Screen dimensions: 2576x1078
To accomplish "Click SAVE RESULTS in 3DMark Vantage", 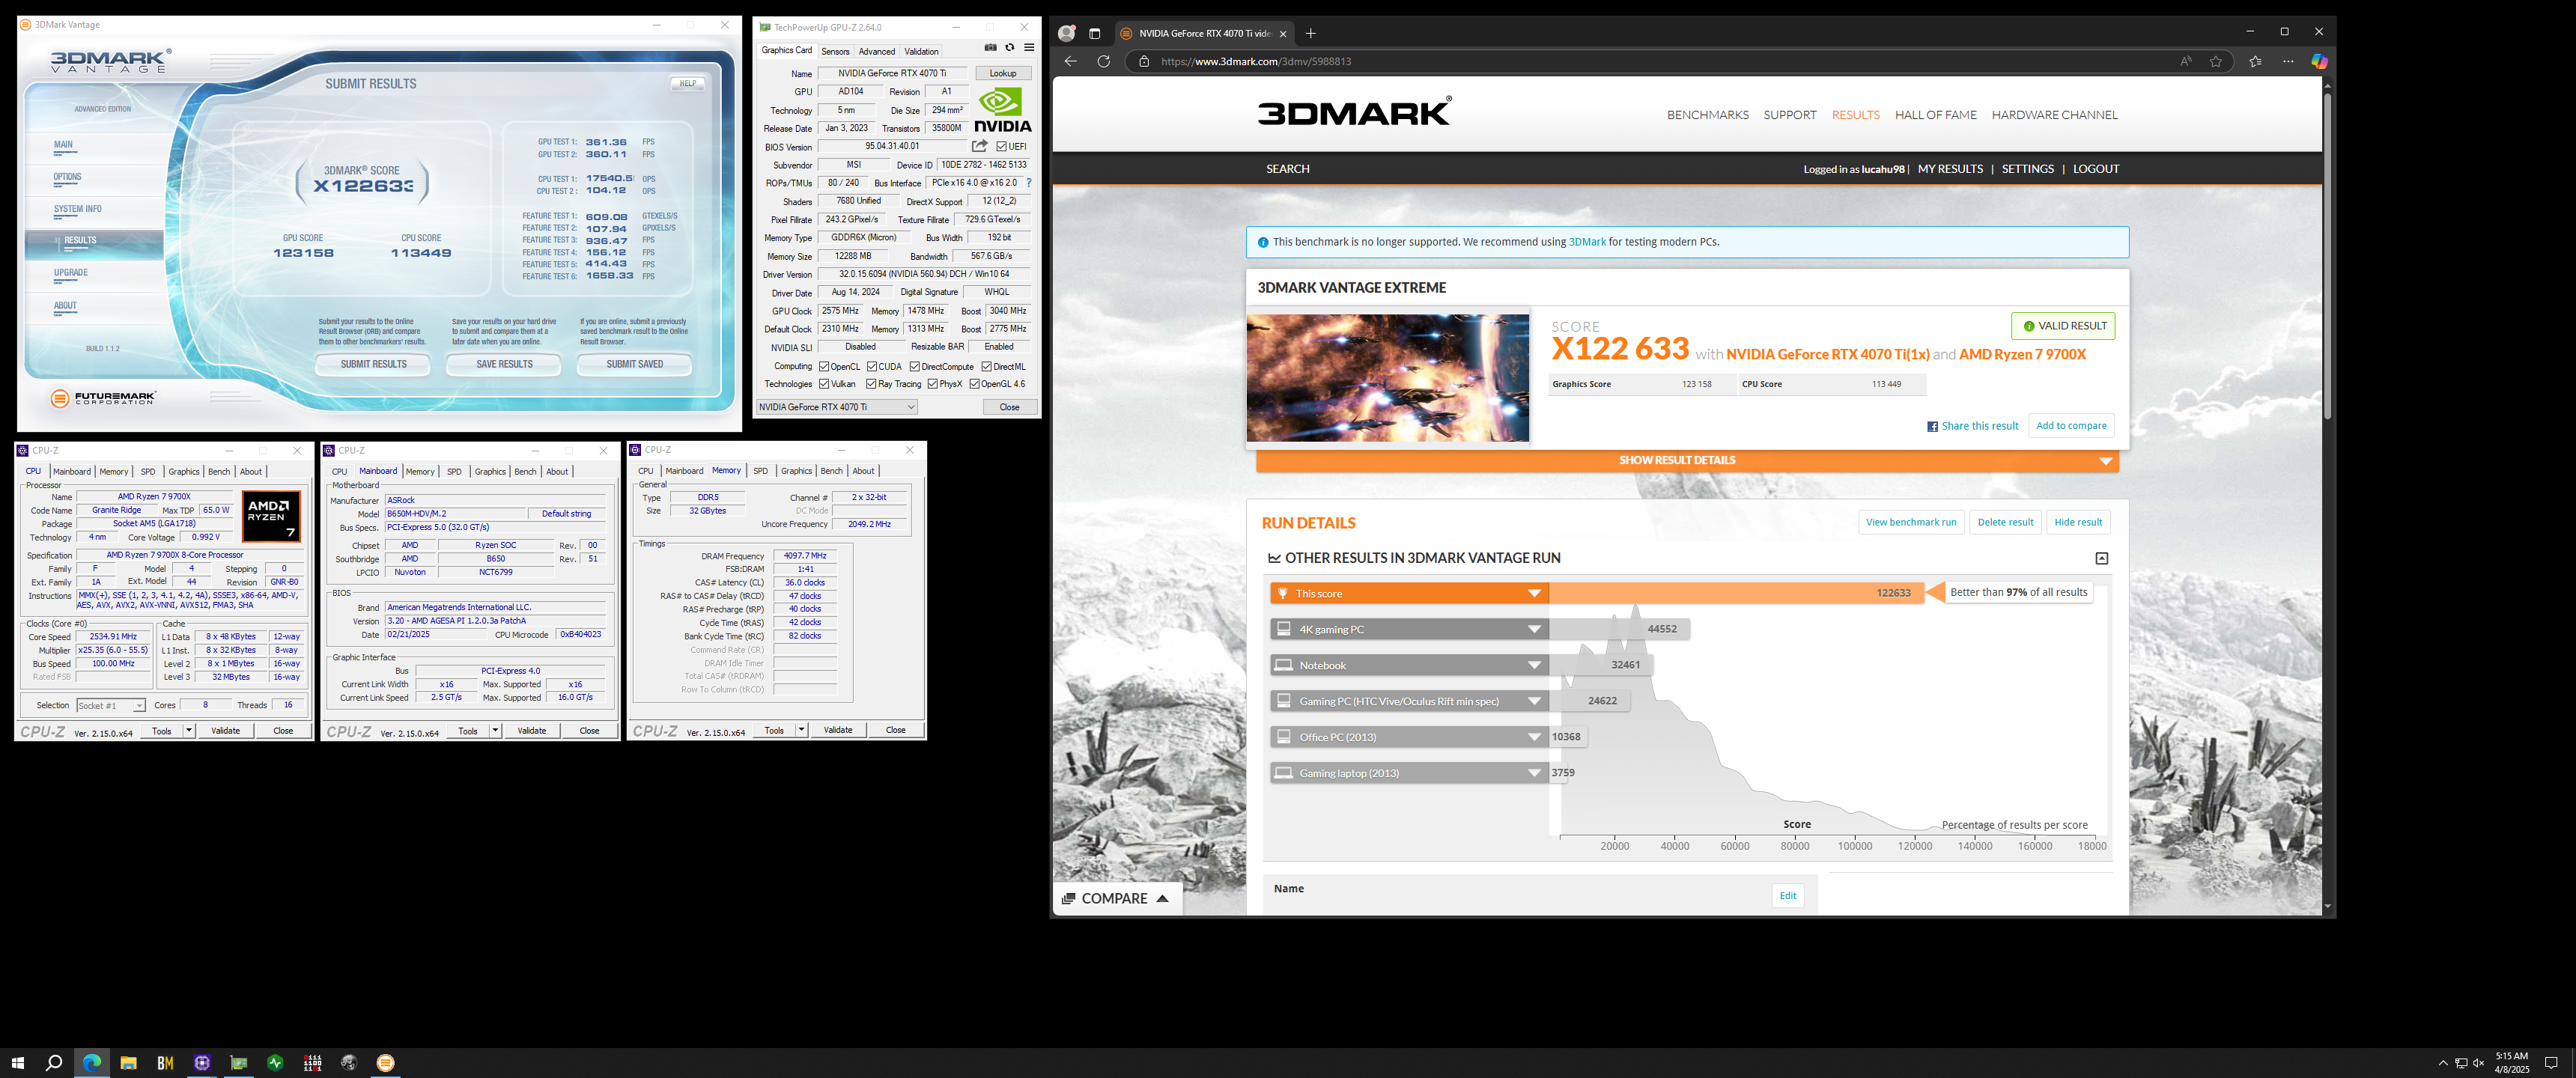I will click(x=504, y=365).
